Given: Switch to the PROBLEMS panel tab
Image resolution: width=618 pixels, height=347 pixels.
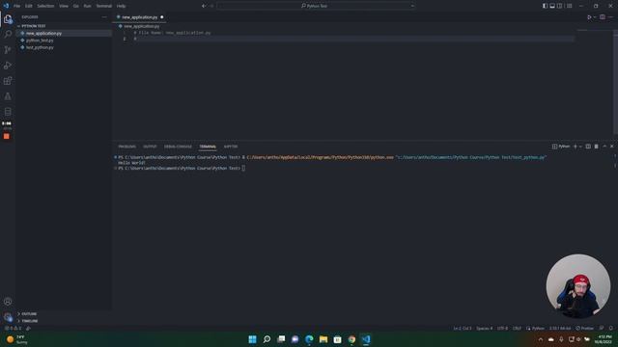Looking at the screenshot, I should 126,147.
